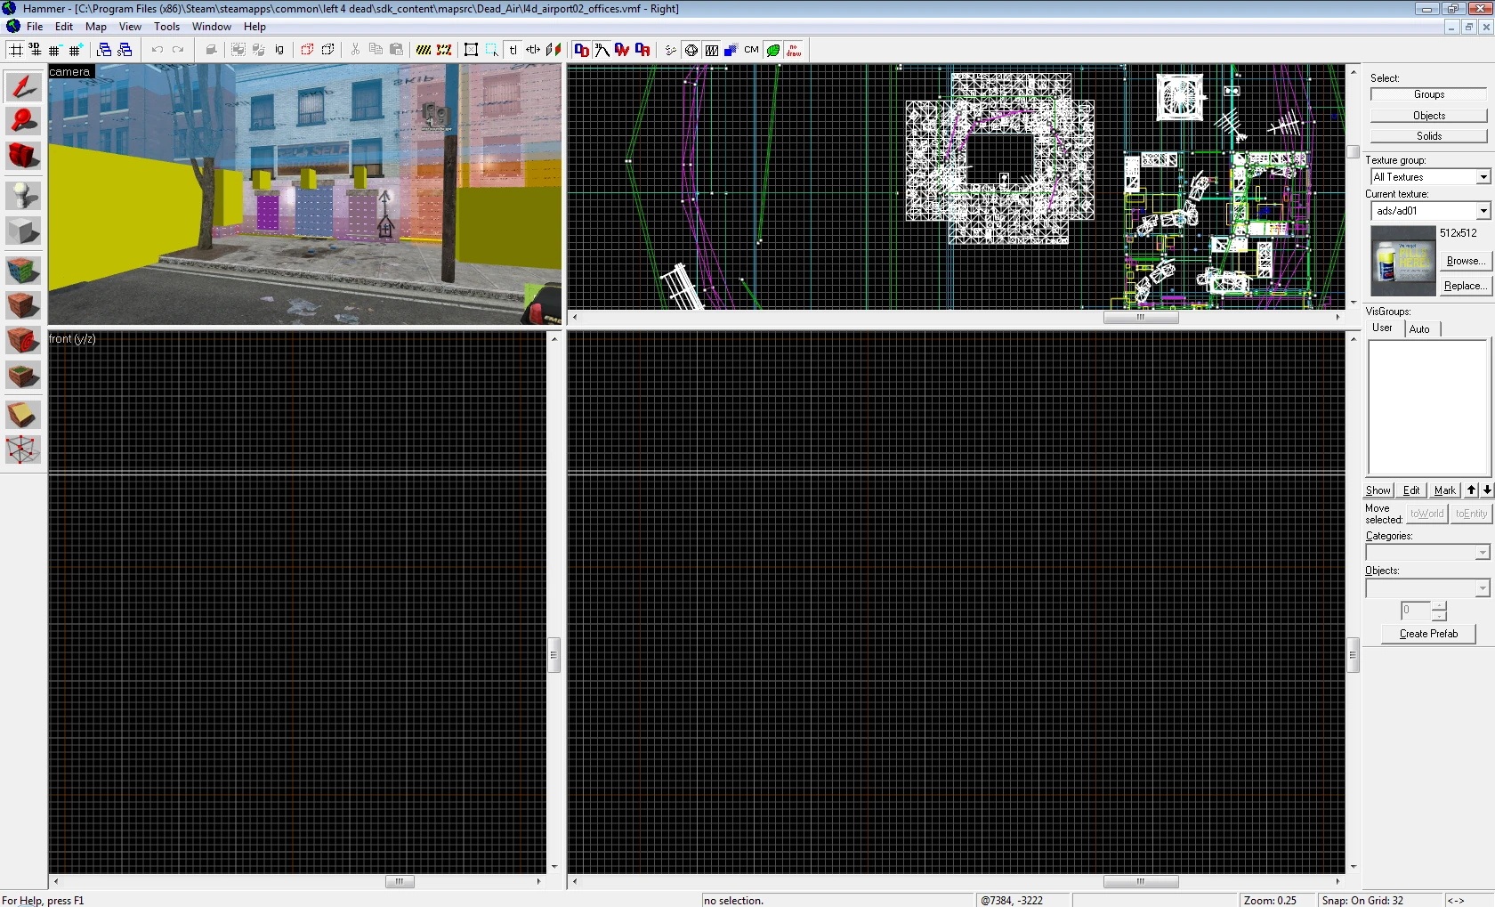This screenshot has width=1495, height=907.
Task: Open the Toggle Texture Application tool
Action: coord(23,271)
